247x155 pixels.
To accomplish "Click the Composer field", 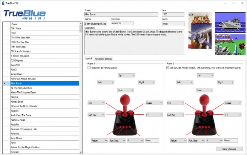I will point(122,23).
